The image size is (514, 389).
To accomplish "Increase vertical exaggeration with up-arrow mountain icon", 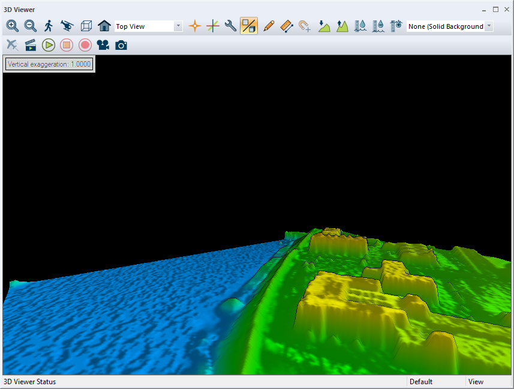I will (x=342, y=26).
